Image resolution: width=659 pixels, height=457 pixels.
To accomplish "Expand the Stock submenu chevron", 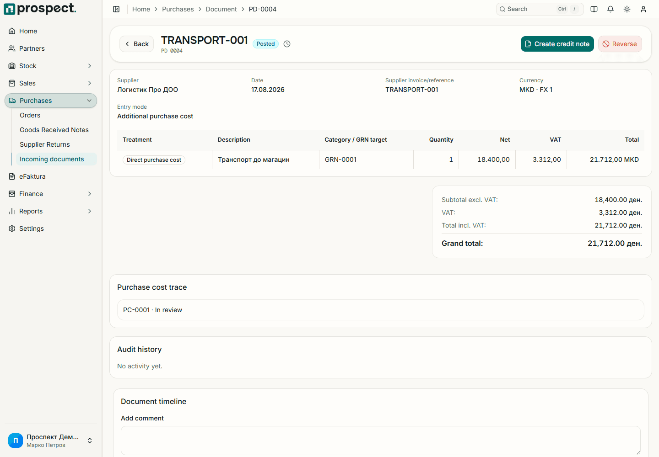I will point(90,66).
